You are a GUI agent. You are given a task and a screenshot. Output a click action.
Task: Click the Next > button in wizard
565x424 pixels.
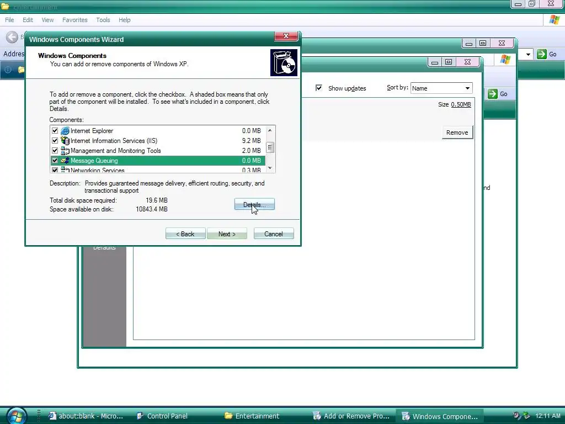point(227,234)
